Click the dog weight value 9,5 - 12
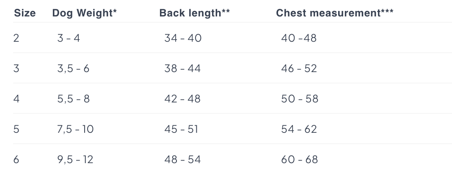Screen dimensions: 452x188 75,160
